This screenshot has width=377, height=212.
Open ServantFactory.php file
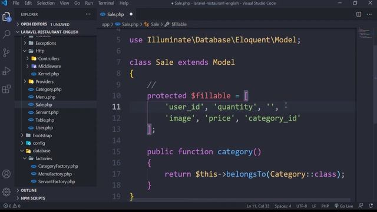click(57, 182)
